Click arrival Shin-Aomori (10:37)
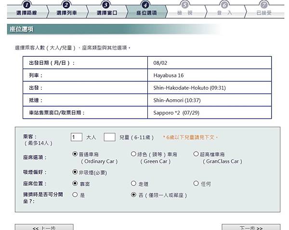This screenshot has height=230, width=289. (x=177, y=100)
